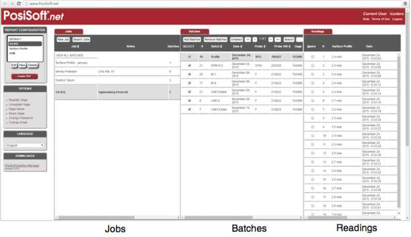Uncheck the DPM 812 batch checkbox
The height and width of the screenshot is (237, 411).
pos(189,66)
